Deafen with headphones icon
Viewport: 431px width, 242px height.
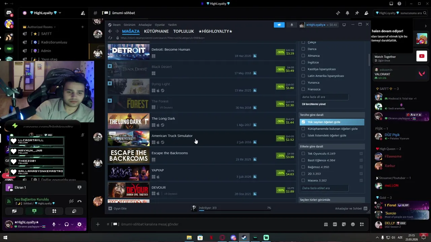(x=67, y=224)
